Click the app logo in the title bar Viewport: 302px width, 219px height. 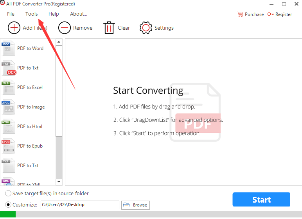click(x=2, y=3)
